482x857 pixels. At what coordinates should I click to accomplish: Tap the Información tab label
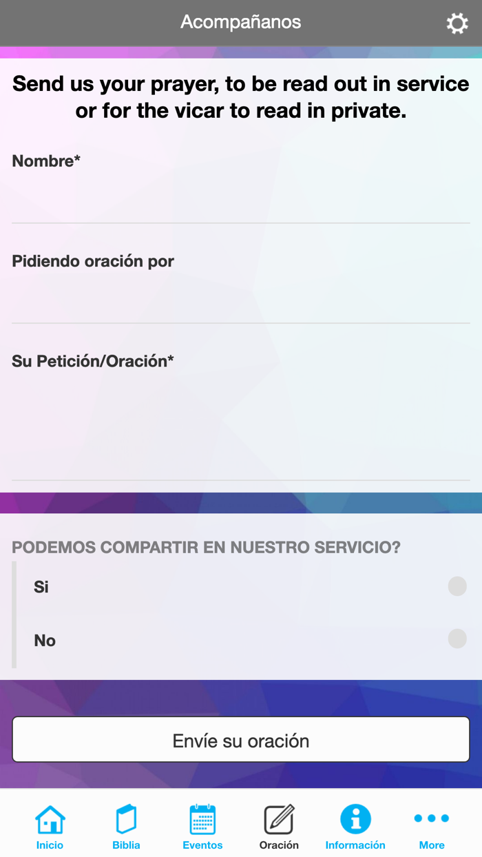pos(355,845)
